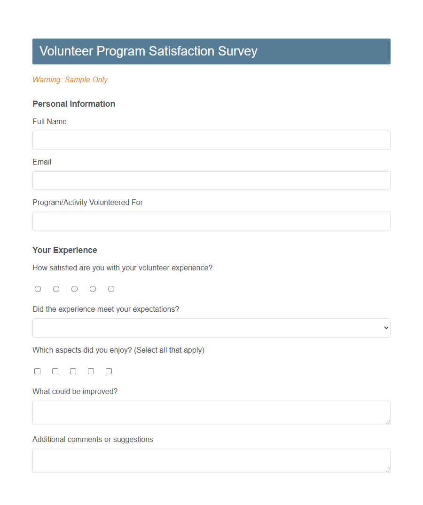
Task: Click the 'What could be improved?' text area
Action: point(211,413)
